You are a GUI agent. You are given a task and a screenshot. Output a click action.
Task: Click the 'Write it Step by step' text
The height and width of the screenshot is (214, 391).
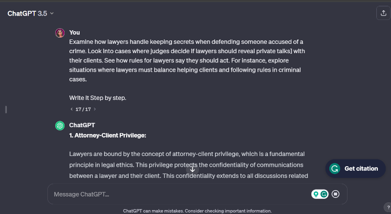click(x=98, y=98)
